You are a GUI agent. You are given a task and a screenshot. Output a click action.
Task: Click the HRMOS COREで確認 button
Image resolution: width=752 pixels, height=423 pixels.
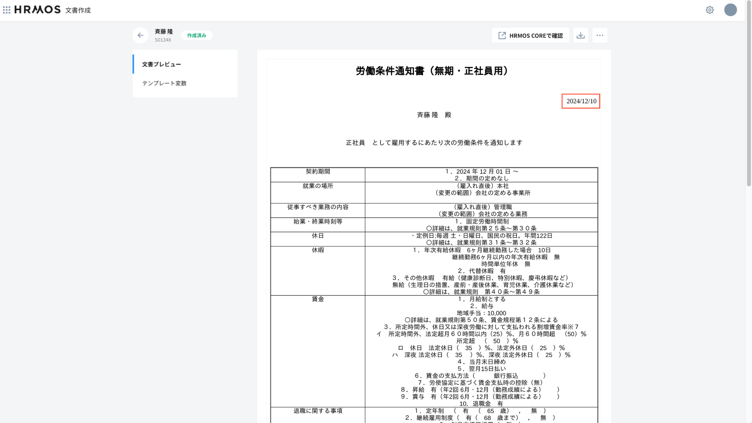(x=530, y=35)
